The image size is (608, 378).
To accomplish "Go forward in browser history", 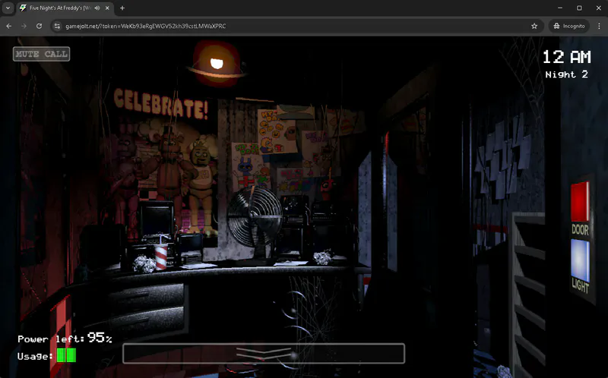I will (24, 26).
